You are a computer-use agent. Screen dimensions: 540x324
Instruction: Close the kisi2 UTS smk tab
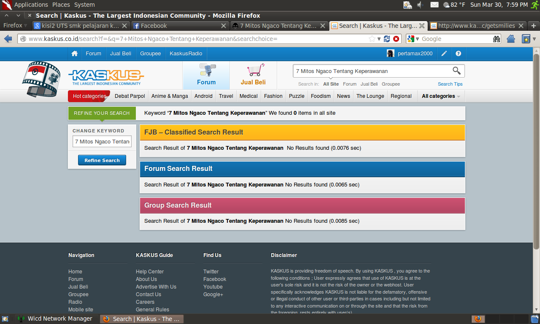click(x=124, y=26)
